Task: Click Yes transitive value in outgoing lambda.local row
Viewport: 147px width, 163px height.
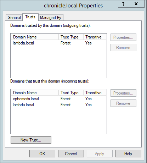Action: point(89,43)
